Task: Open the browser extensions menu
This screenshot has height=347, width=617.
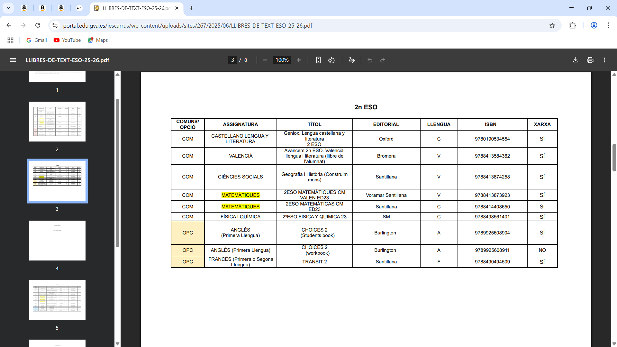Action: 573,25
